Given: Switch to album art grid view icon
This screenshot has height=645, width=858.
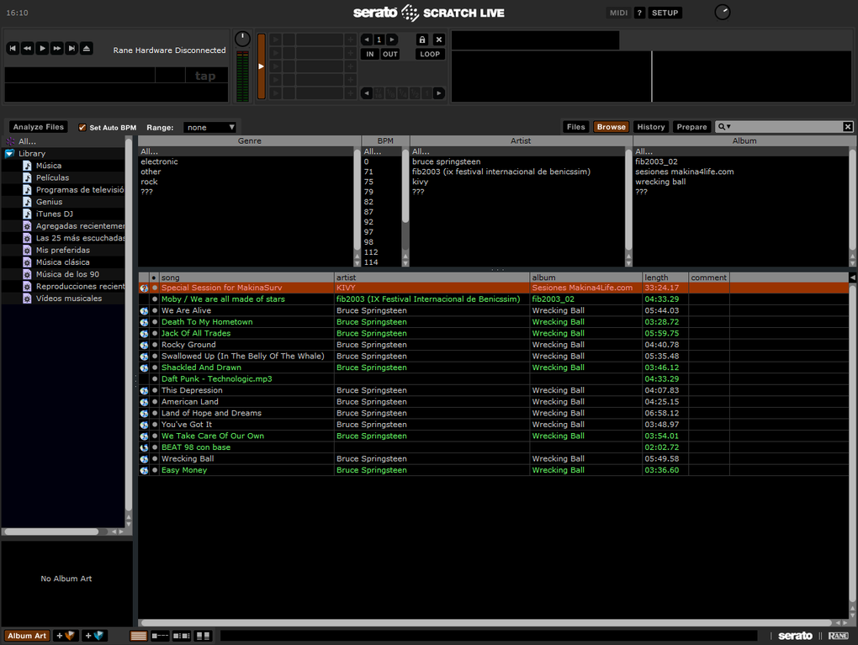Looking at the screenshot, I should click(203, 637).
